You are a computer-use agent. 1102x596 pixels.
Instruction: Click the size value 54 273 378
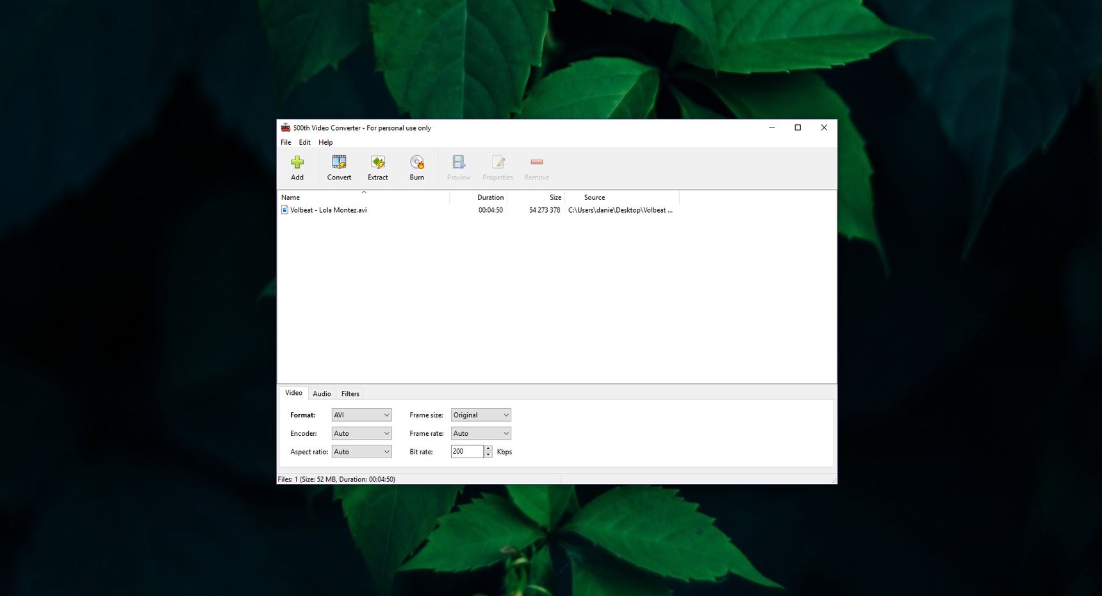tap(545, 210)
